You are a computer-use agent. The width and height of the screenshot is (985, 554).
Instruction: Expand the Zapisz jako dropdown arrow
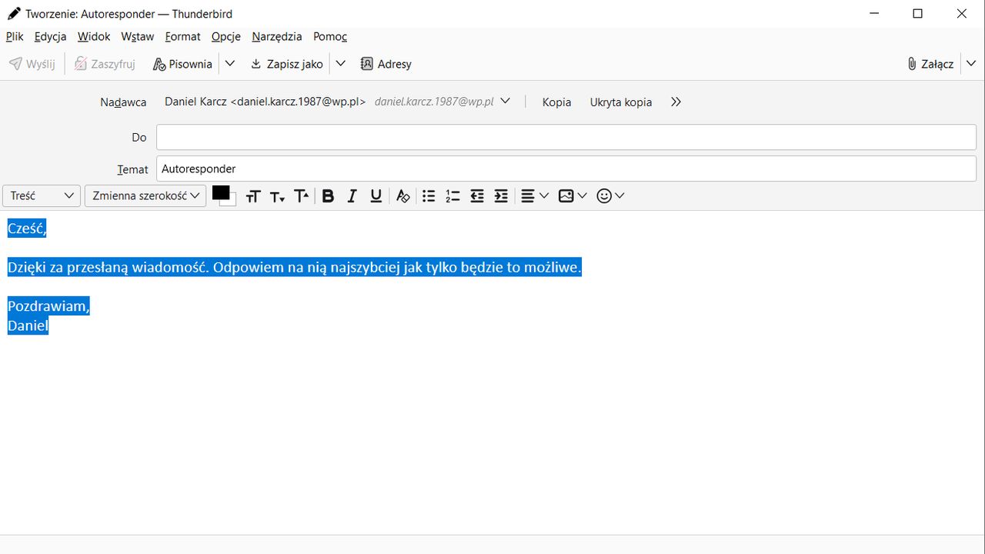[x=341, y=64]
